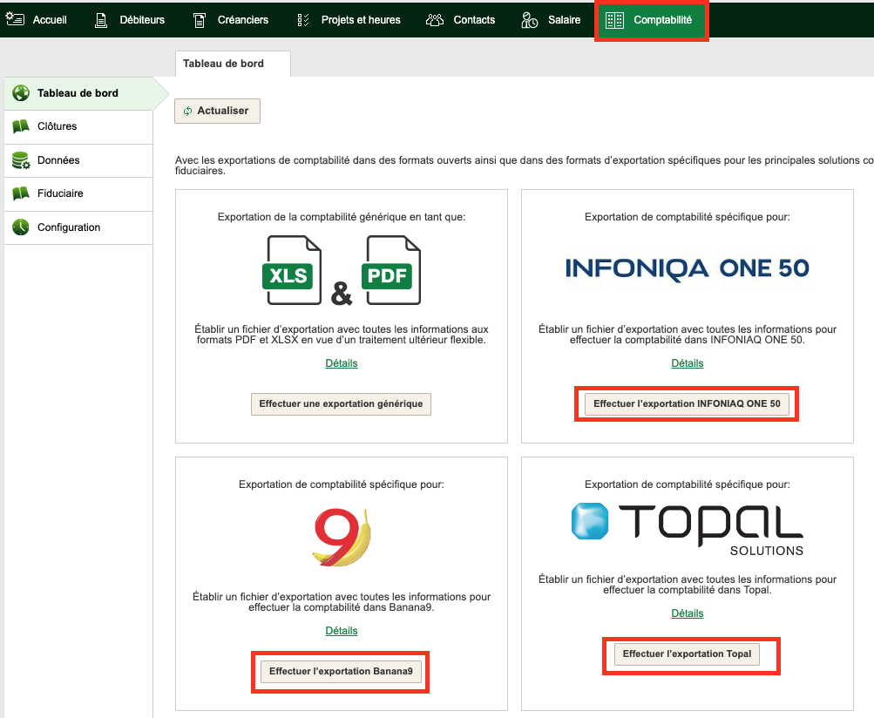Open Données in the sidebar

click(78, 160)
